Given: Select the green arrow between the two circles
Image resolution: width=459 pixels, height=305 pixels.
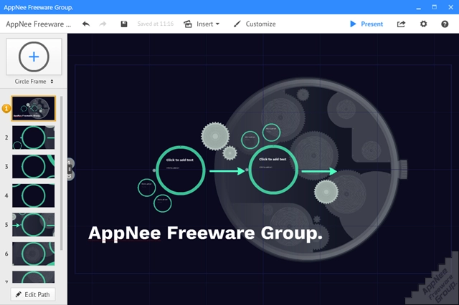Looking at the screenshot, I should (227, 171).
